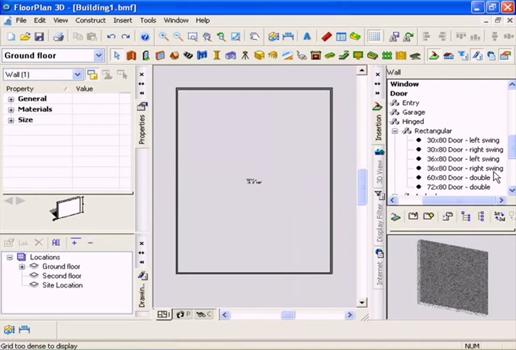
Task: Select the arrow pointer selection tool
Action: 117,56
